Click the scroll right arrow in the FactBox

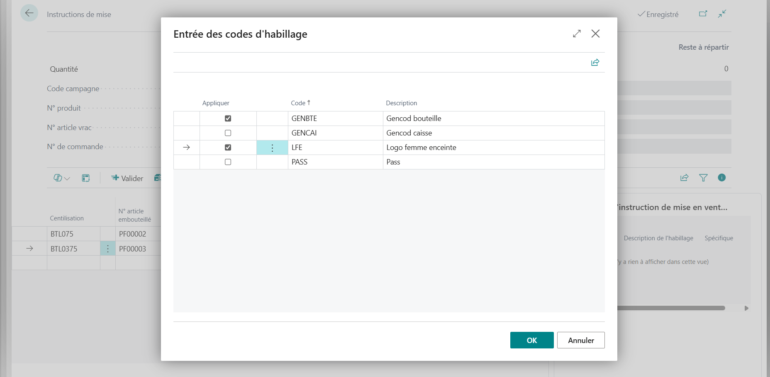(x=746, y=308)
